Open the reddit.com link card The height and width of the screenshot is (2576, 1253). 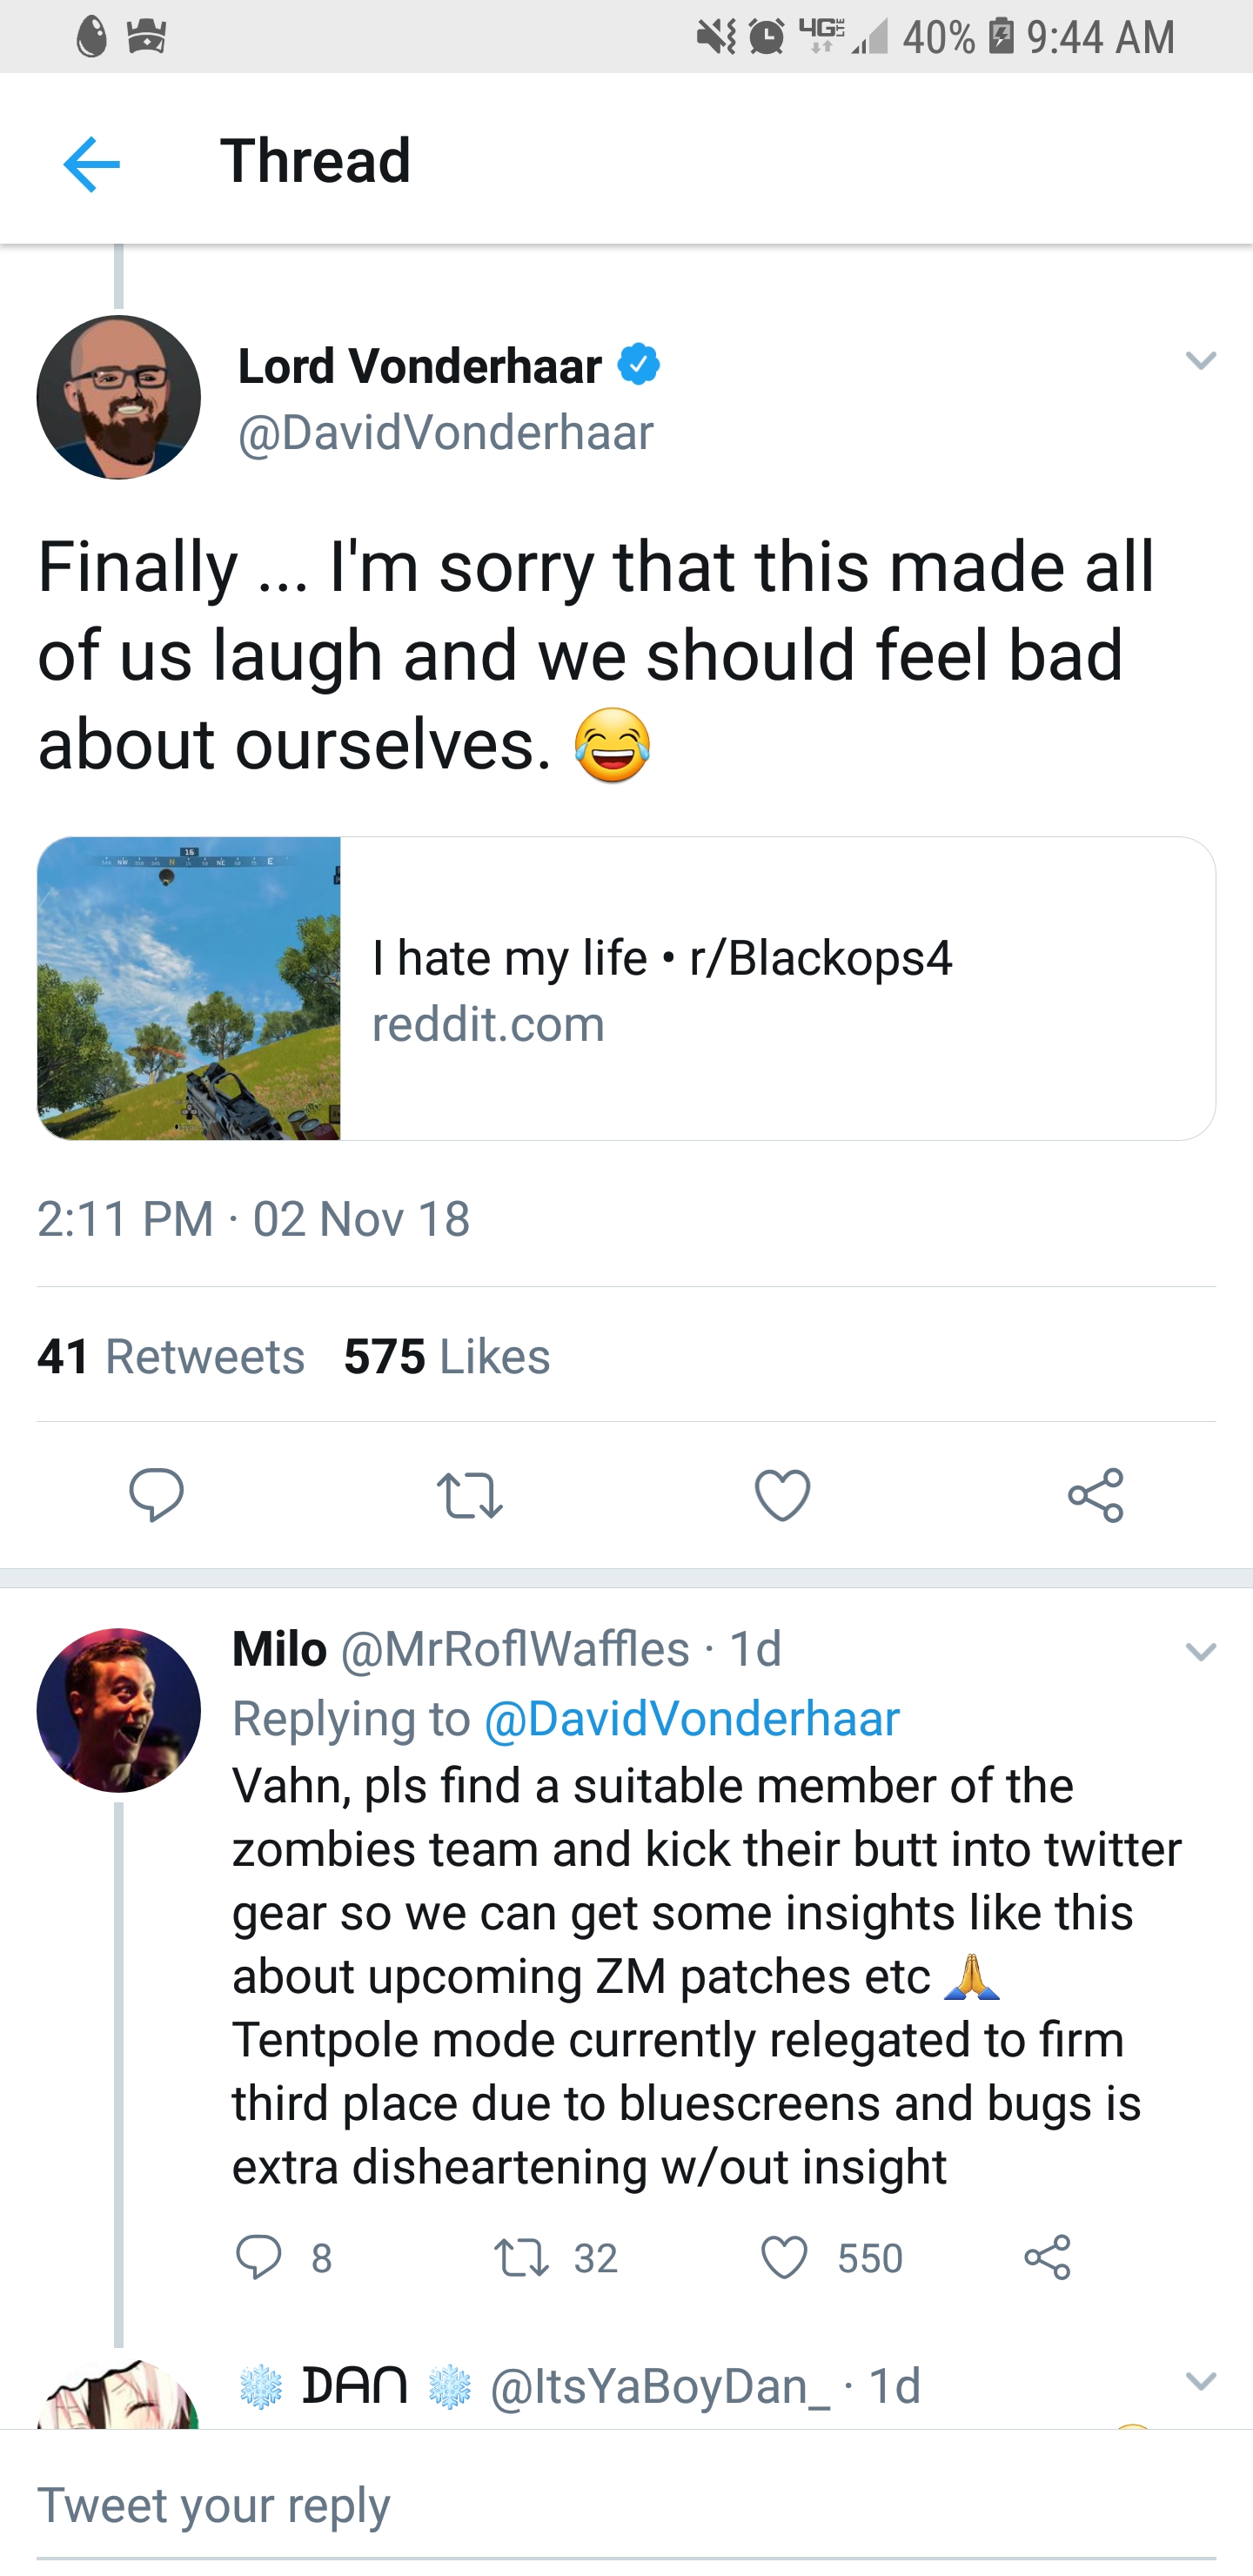point(776,989)
